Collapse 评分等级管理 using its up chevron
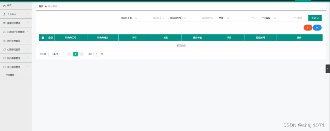330x131 pixels. point(28,67)
